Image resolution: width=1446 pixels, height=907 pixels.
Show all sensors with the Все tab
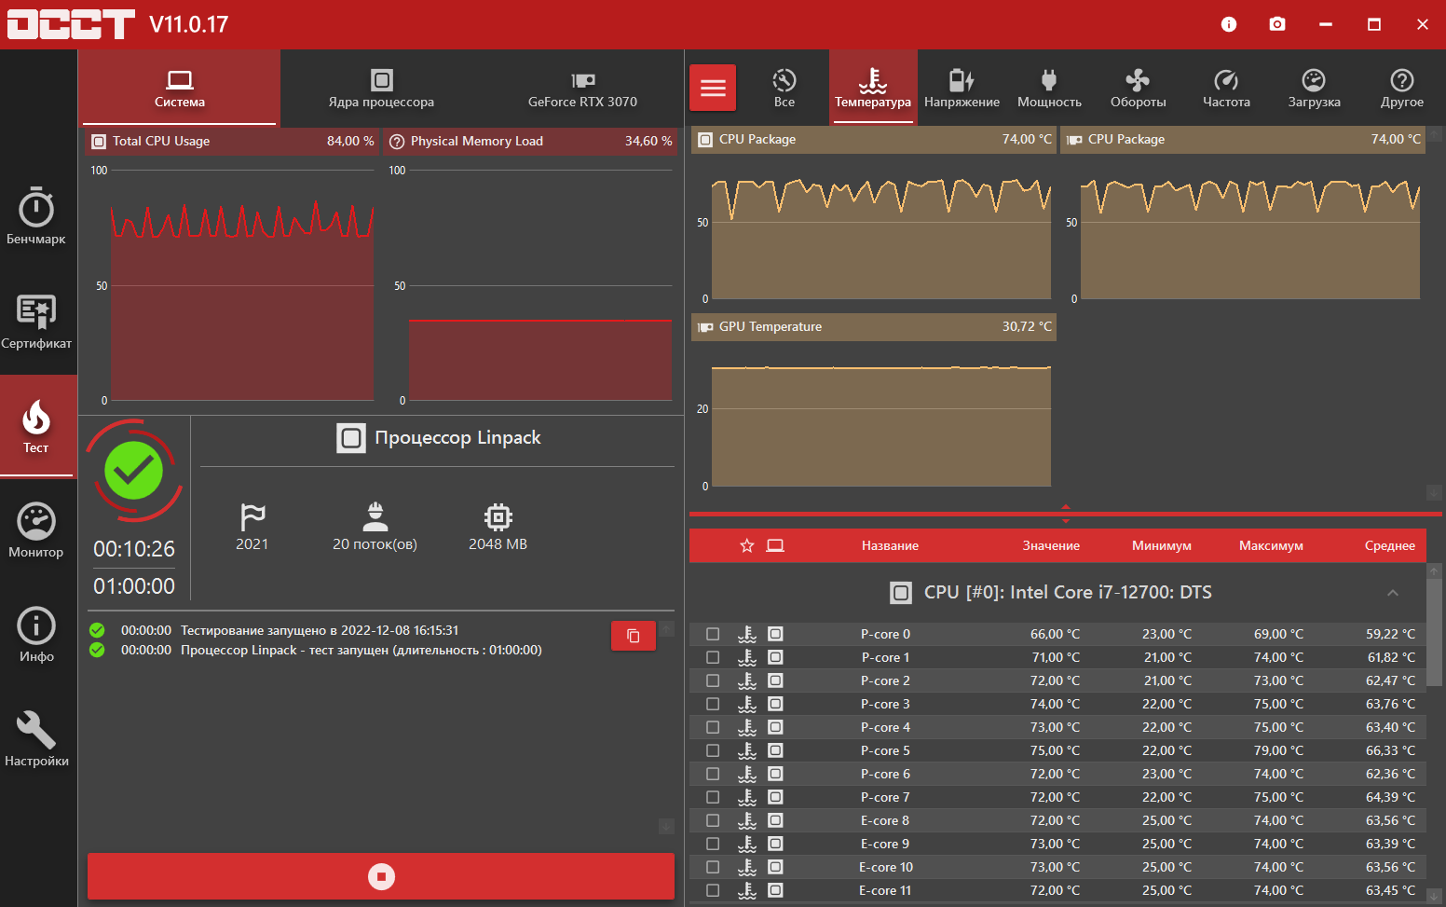[x=784, y=89]
